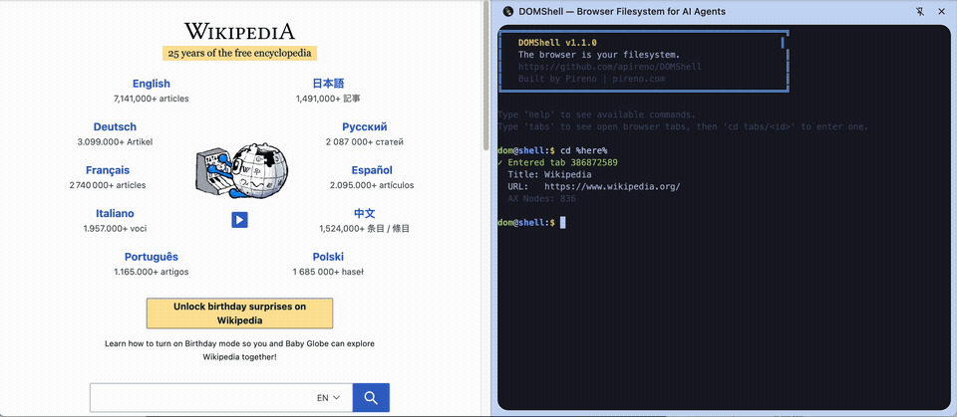The image size is (957, 417).
Task: Click 'The browser is your filesystem.' text
Action: pyautogui.click(x=599, y=55)
